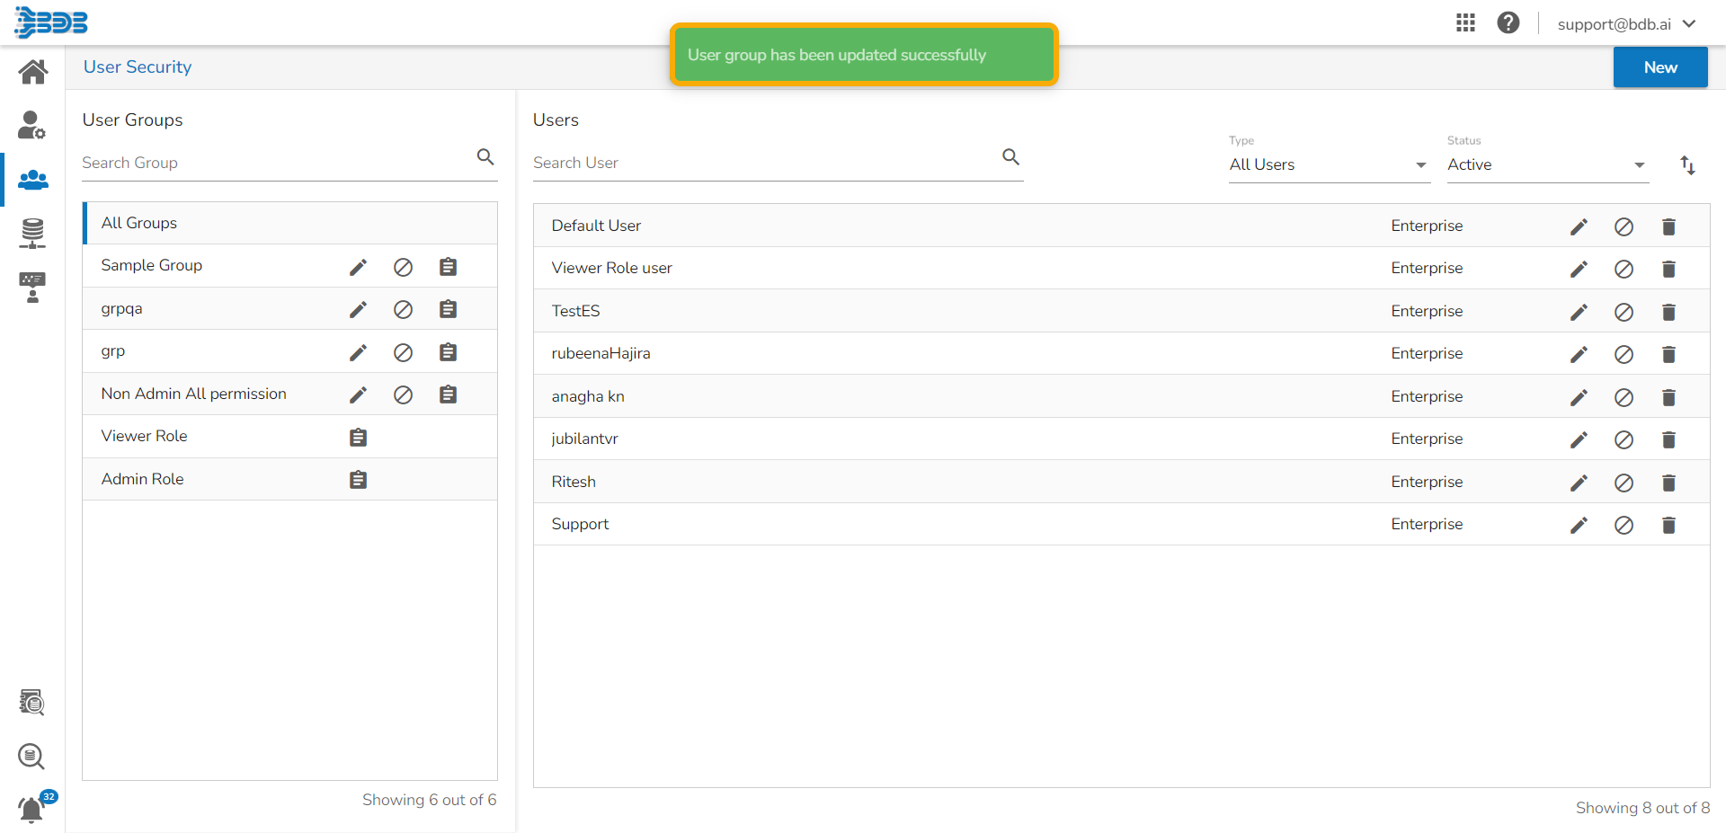Click the Search Group magnifier button

485,157
